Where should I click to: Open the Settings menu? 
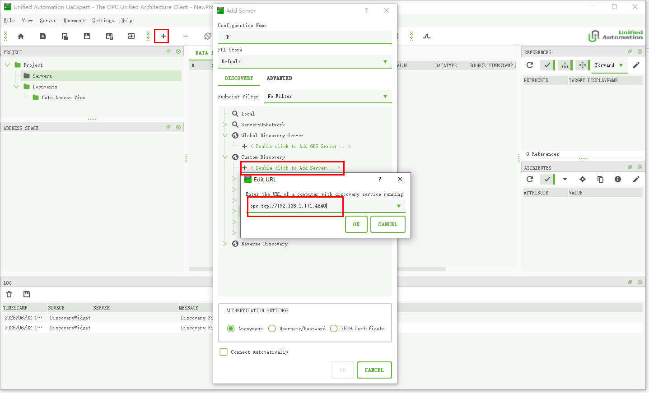click(x=103, y=21)
